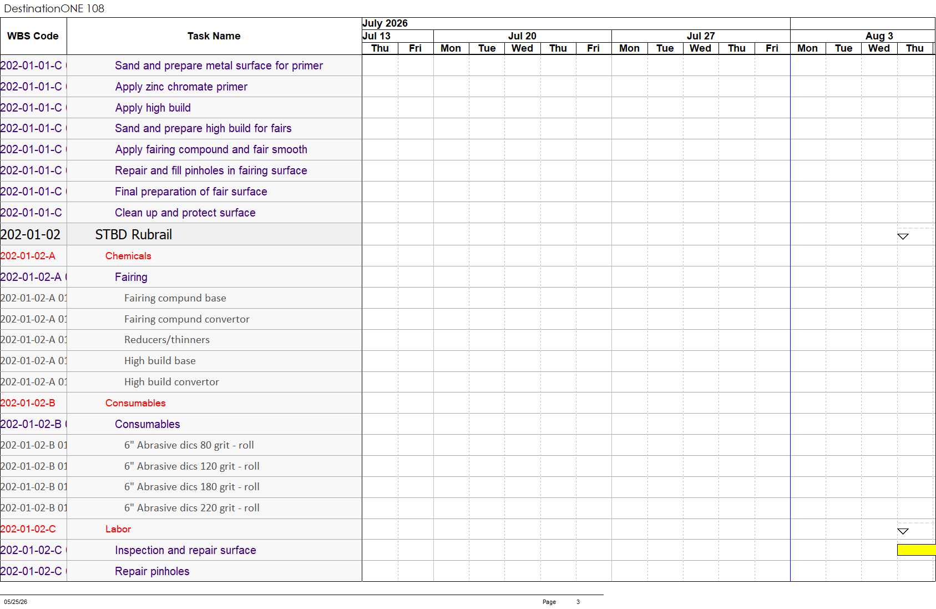936x609 pixels.
Task: Click the Jul 20 week header
Action: tap(522, 36)
